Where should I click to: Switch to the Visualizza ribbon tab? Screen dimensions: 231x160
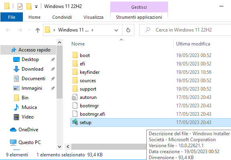click(x=93, y=17)
